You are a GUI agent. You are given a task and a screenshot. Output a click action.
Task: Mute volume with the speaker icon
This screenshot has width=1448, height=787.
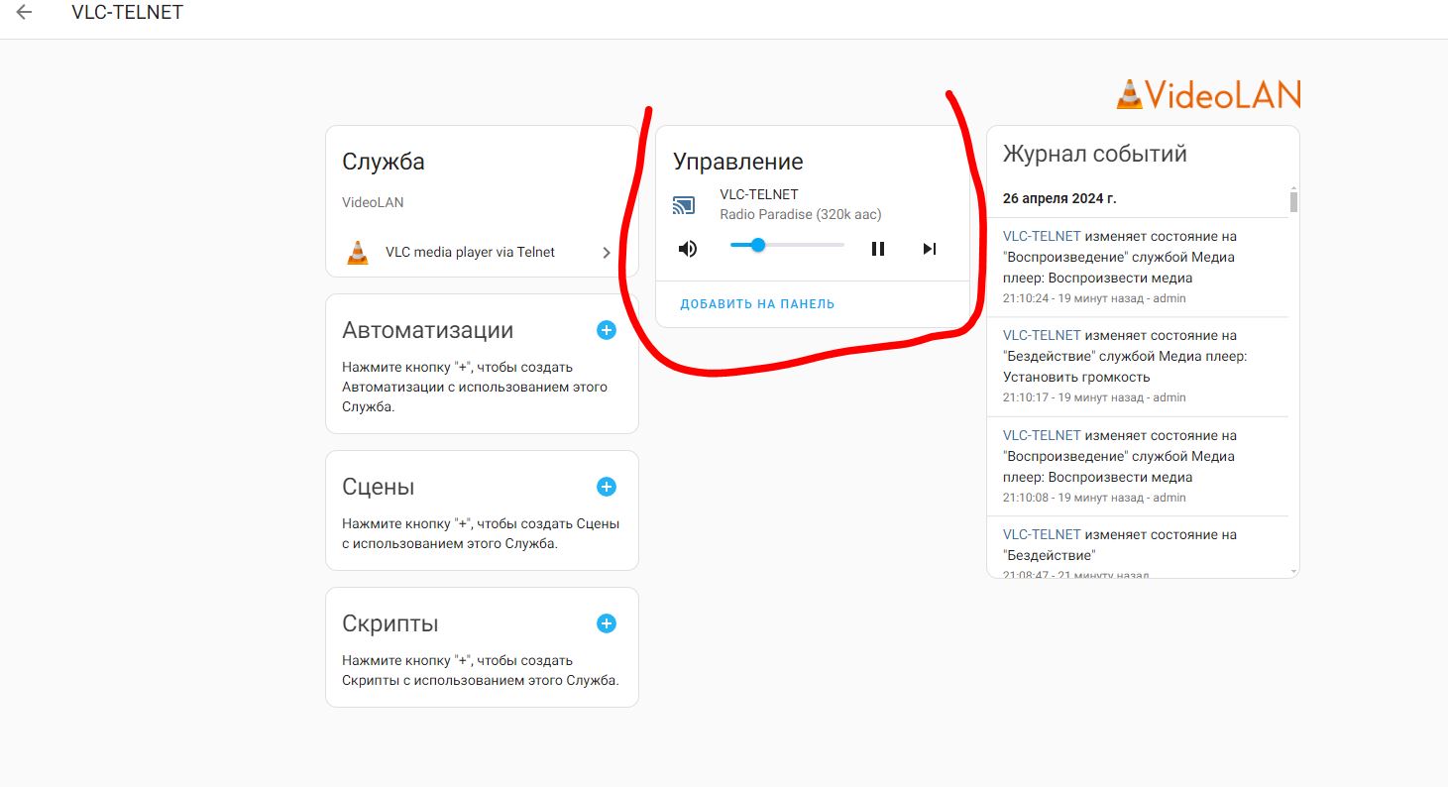[x=688, y=249]
